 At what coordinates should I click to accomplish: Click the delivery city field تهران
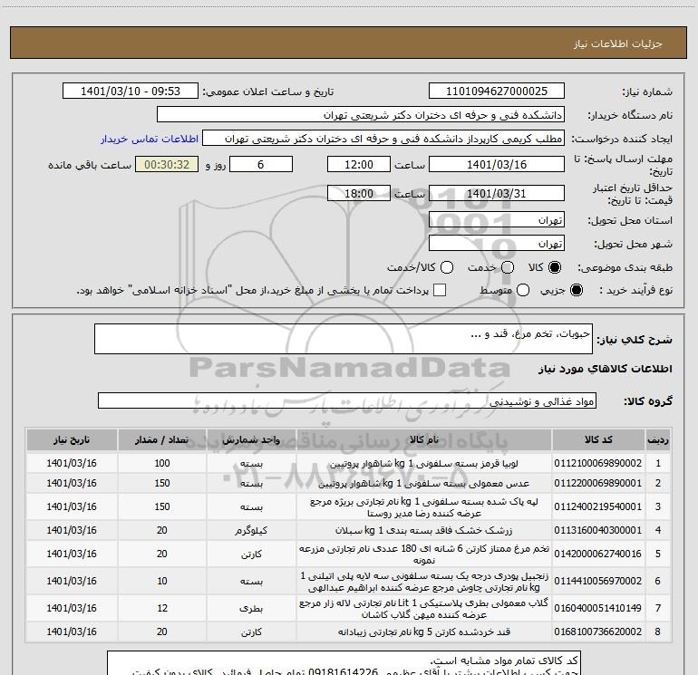click(497, 244)
